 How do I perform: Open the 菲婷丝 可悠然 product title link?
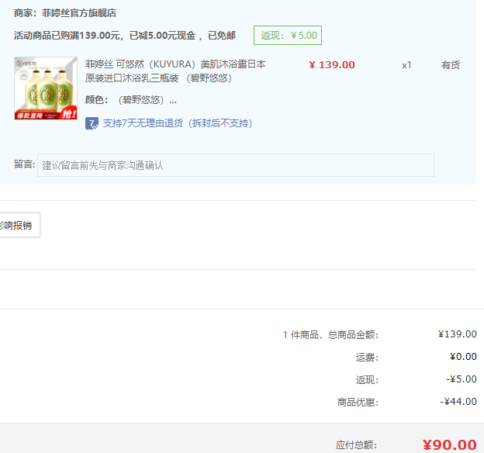pos(175,71)
